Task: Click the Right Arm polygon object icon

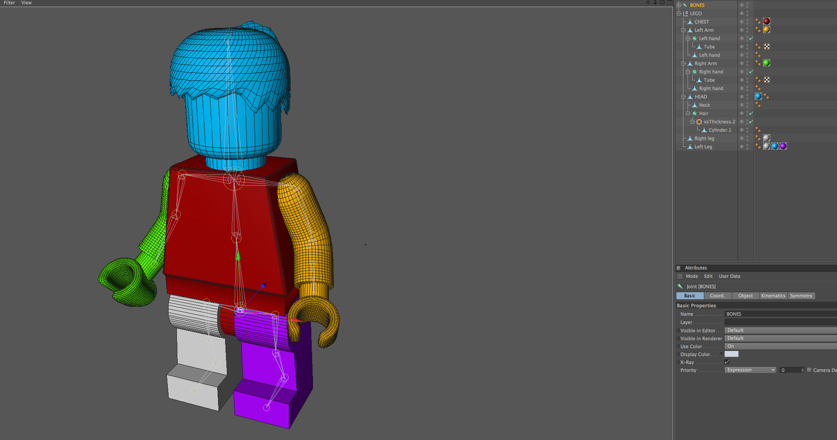Action: tap(690, 63)
